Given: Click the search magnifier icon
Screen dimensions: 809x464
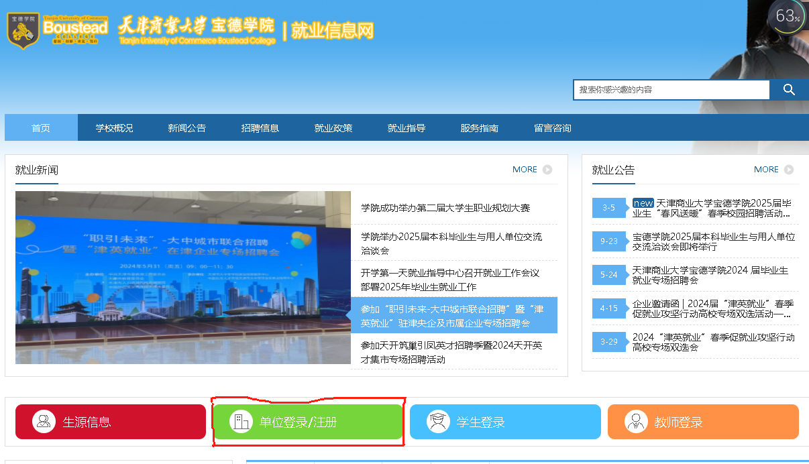Looking at the screenshot, I should (788, 89).
